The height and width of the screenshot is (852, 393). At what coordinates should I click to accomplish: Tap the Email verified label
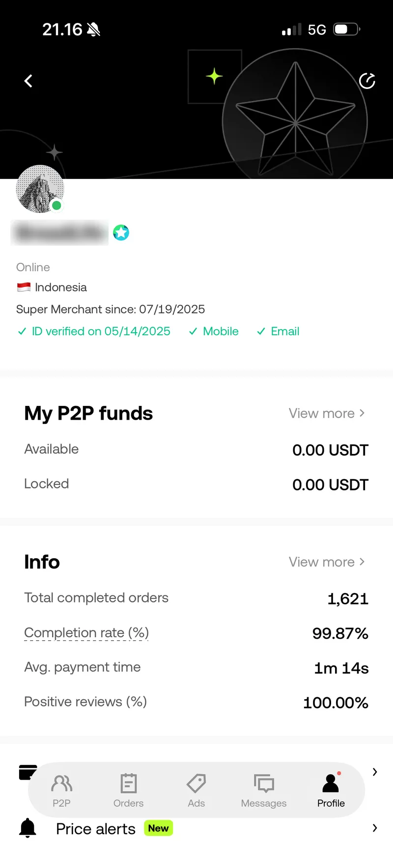click(x=284, y=331)
